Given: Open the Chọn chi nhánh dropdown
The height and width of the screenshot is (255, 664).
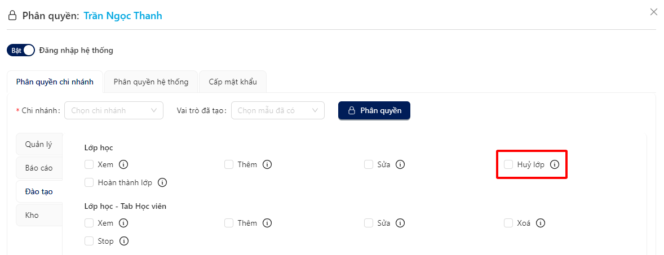Looking at the screenshot, I should click(114, 110).
